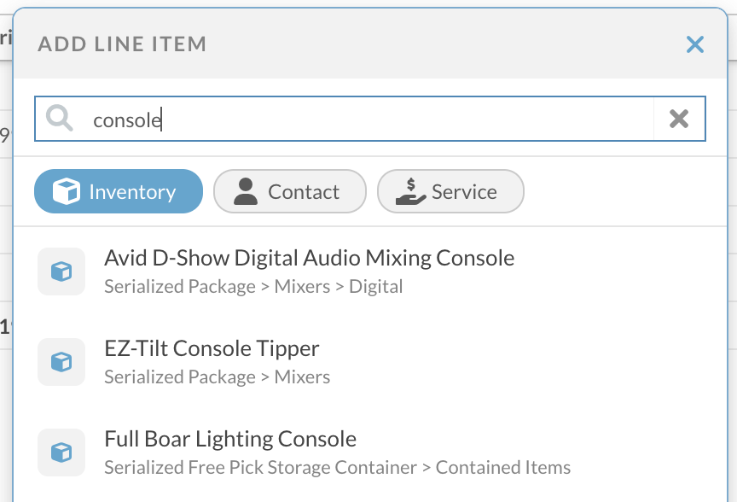This screenshot has width=737, height=502.
Task: Click the "Serialized Free Pick Storage Container" path text
Action: pos(260,468)
